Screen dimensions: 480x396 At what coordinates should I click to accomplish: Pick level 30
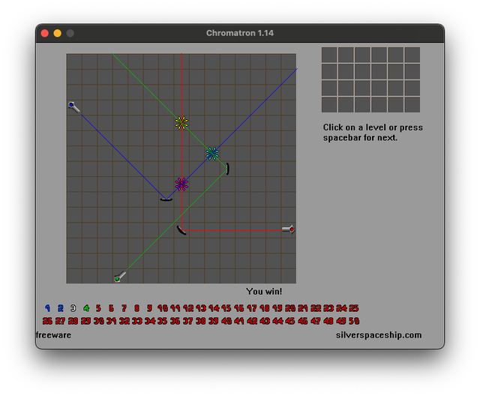pos(98,321)
